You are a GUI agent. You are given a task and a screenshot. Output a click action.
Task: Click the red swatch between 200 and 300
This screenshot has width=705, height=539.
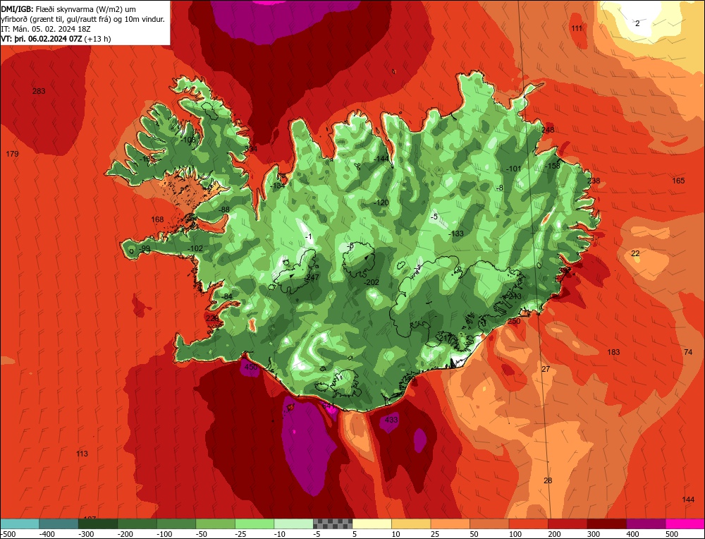568,523
